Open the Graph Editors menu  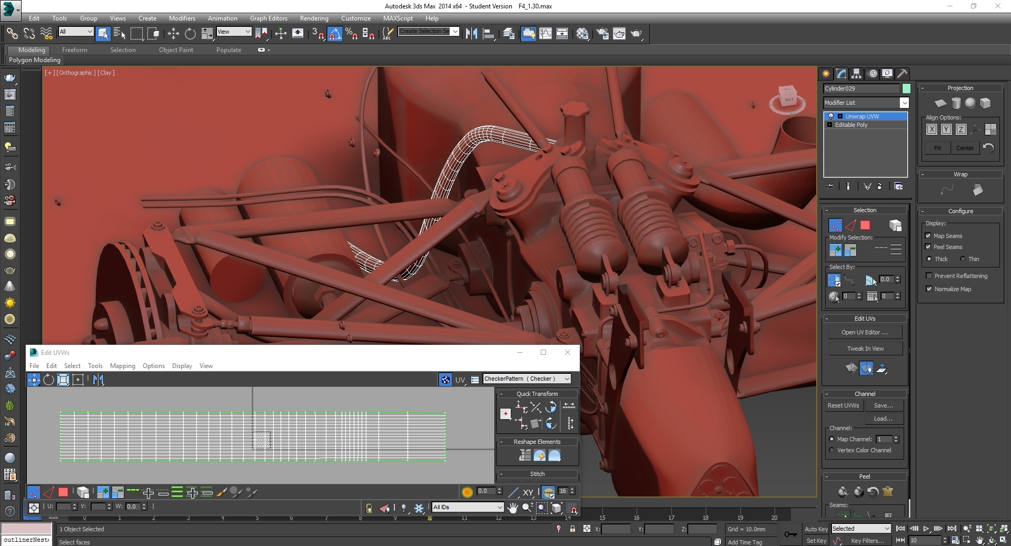[x=269, y=18]
